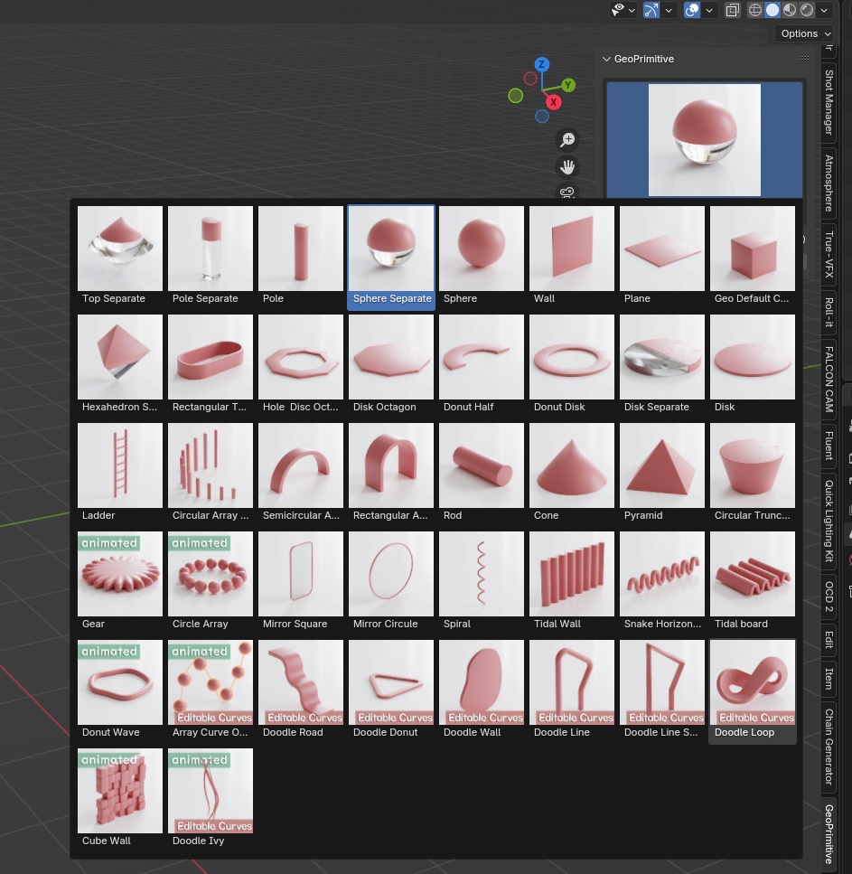Choose the Cube Wall animated primitive
The height and width of the screenshot is (874, 852).
pos(120,798)
